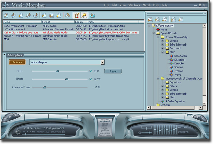
Task: Collapse the Independently of Channels folder
Action: point(158,79)
